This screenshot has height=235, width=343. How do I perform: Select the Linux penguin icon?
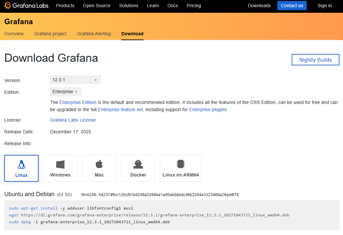(x=22, y=164)
